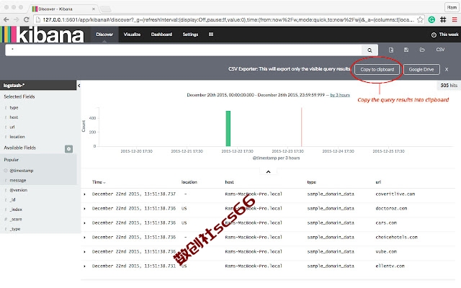Click the green histogram bar
The width and height of the screenshot is (461, 288).
(x=228, y=128)
